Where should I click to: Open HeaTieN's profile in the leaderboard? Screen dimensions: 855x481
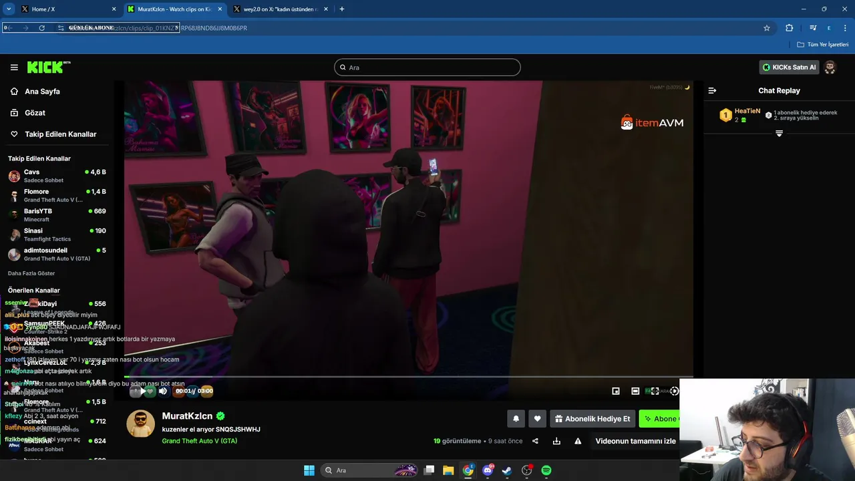(x=747, y=112)
